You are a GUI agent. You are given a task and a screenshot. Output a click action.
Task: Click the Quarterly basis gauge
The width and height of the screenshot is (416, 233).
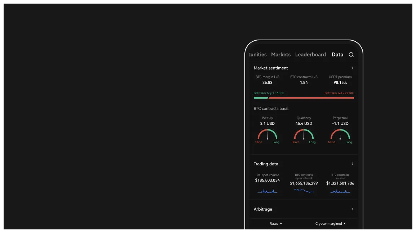304,134
